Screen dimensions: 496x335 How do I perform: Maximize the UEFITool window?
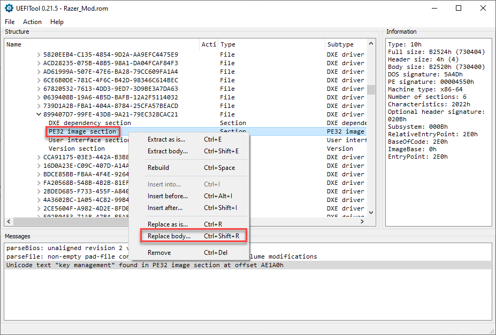click(459, 8)
